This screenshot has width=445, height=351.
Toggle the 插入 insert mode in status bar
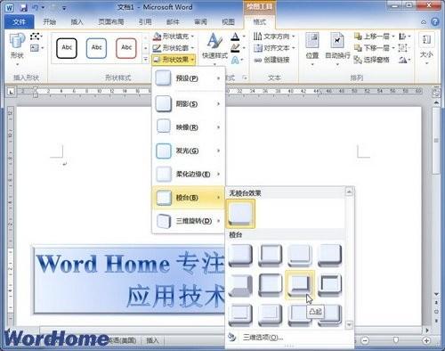click(x=152, y=340)
